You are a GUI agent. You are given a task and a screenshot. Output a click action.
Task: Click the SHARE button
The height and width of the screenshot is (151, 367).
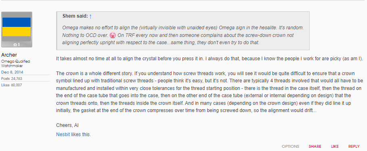(x=315, y=146)
